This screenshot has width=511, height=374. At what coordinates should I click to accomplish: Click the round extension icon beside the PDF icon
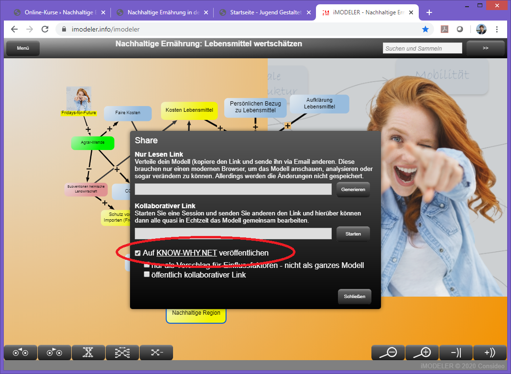[x=459, y=29]
